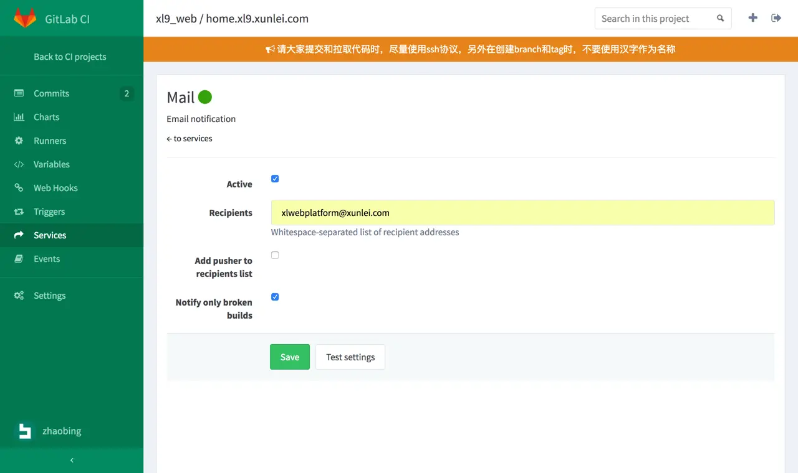Click the green Mail status dot

coord(205,96)
